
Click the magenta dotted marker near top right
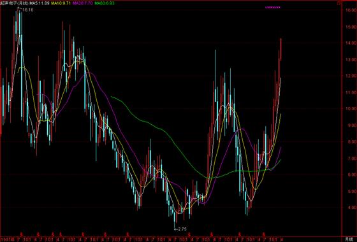point(273,7)
